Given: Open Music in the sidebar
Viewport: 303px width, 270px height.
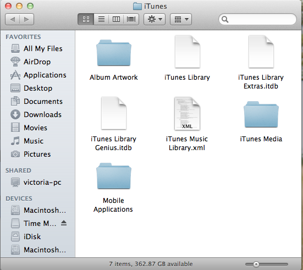Looking at the screenshot, I should [x=38, y=141].
